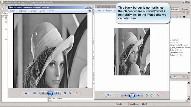Minimize the outline panel
The image size is (191, 107).
pyautogui.click(x=184, y=13)
